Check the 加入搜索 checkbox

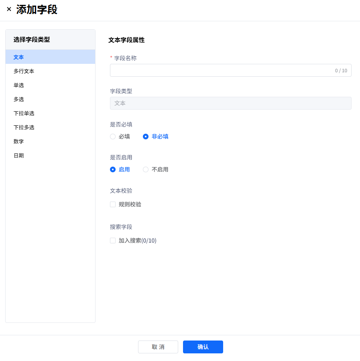point(113,241)
